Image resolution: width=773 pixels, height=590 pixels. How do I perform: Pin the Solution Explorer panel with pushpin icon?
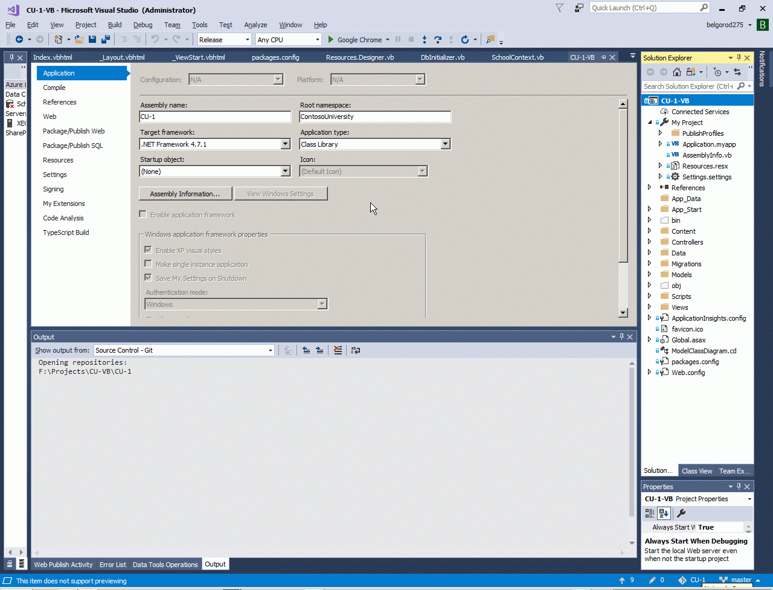click(x=739, y=58)
